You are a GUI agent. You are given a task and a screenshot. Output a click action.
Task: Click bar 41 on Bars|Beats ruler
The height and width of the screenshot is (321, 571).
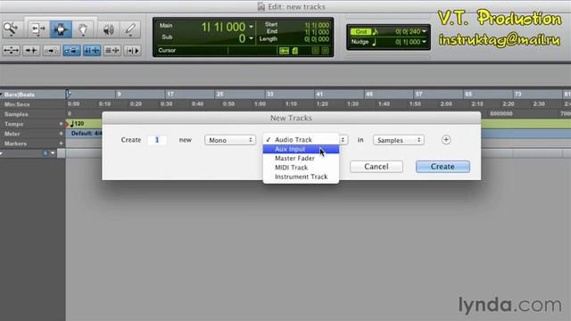click(319, 95)
